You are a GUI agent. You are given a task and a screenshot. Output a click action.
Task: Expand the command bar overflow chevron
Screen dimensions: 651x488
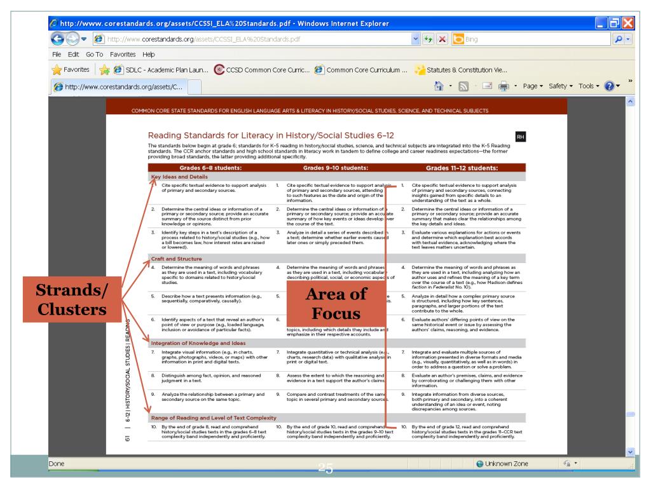click(x=630, y=81)
